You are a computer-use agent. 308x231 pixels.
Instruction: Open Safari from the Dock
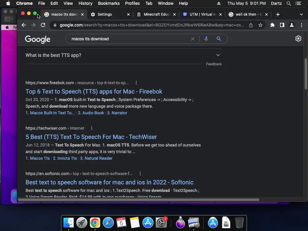coord(108,223)
